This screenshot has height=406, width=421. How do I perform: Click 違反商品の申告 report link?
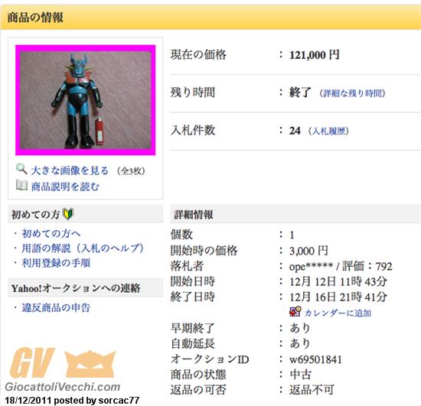click(x=56, y=307)
